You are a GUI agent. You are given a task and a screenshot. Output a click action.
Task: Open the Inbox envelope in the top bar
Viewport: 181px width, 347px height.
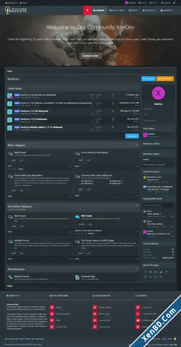(x=142, y=3)
